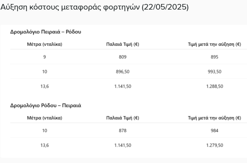Click "Μέτρα (νταλίκα)" header in Πειραιά – Ρόδου table
The image size is (247, 163).
click(x=44, y=44)
